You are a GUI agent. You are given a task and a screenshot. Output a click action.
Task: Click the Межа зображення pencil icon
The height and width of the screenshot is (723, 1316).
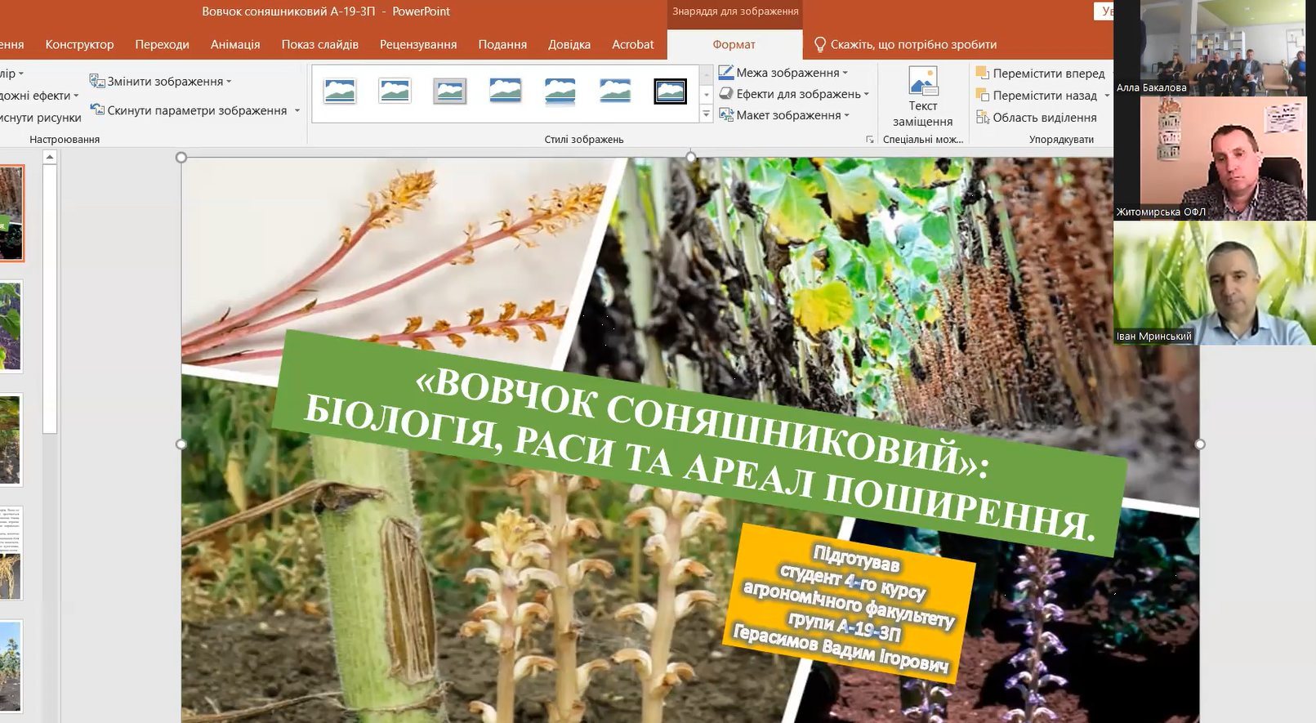(725, 73)
